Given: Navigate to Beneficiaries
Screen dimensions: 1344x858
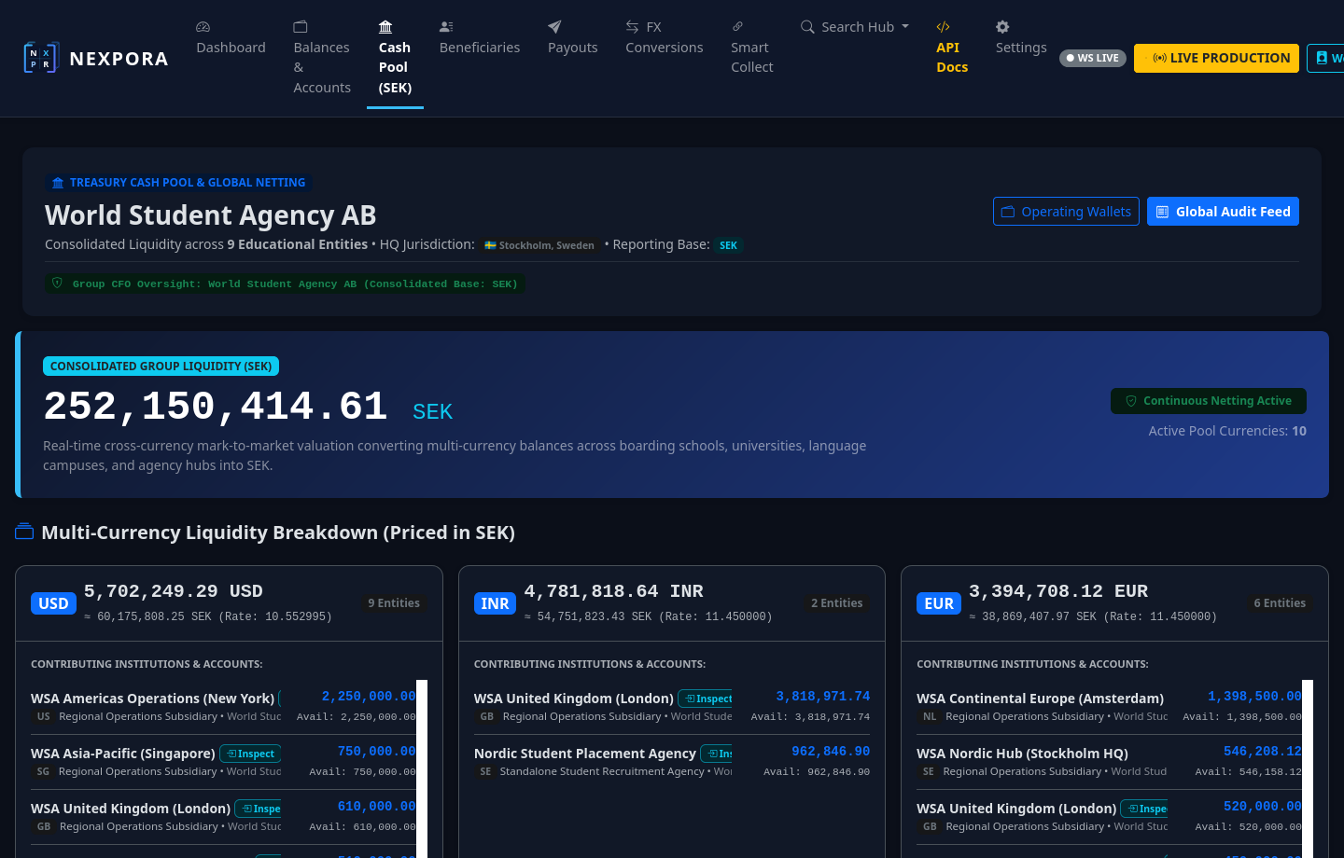Looking at the screenshot, I should [480, 38].
